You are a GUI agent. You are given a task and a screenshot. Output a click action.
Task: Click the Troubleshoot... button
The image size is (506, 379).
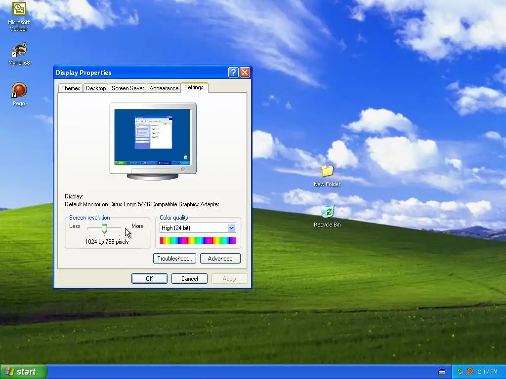(x=174, y=259)
